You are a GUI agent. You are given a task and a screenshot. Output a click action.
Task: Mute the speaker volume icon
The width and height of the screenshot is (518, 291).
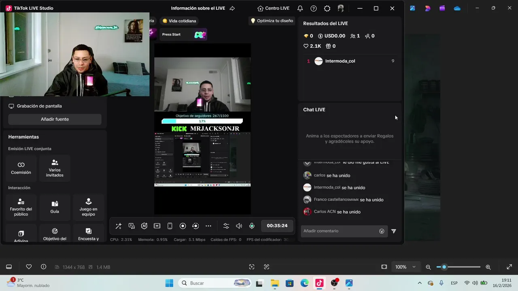(239, 226)
